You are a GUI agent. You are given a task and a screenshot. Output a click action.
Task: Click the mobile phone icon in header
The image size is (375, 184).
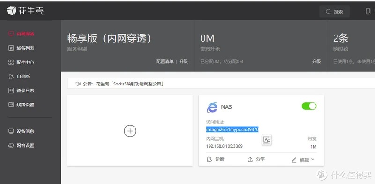(x=368, y=12)
